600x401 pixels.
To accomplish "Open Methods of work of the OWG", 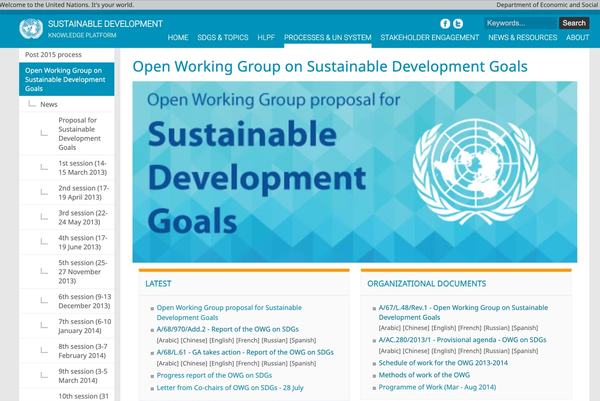I will point(424,375).
